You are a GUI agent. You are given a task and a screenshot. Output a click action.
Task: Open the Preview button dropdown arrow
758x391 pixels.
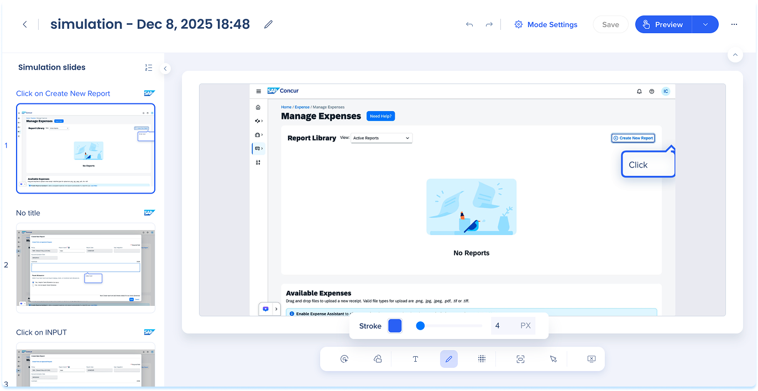(705, 24)
